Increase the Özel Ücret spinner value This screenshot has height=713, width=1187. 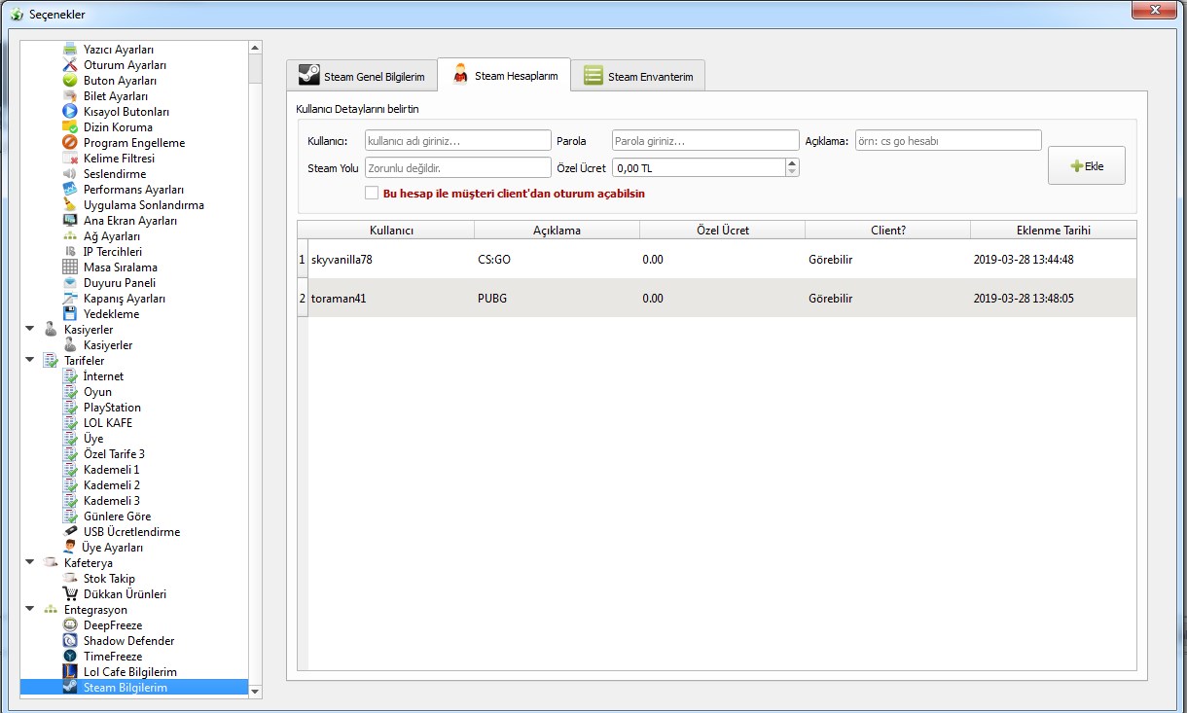tap(792, 163)
